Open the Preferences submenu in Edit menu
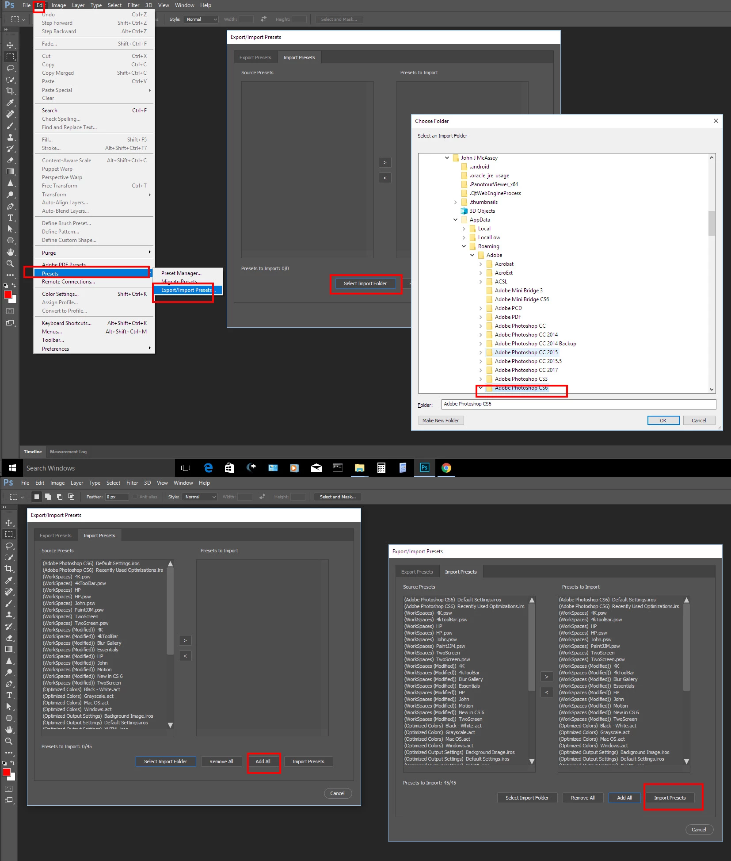The height and width of the screenshot is (861, 731). [x=94, y=349]
